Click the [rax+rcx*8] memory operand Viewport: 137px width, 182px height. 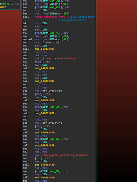pyautogui.click(x=51, y=43)
